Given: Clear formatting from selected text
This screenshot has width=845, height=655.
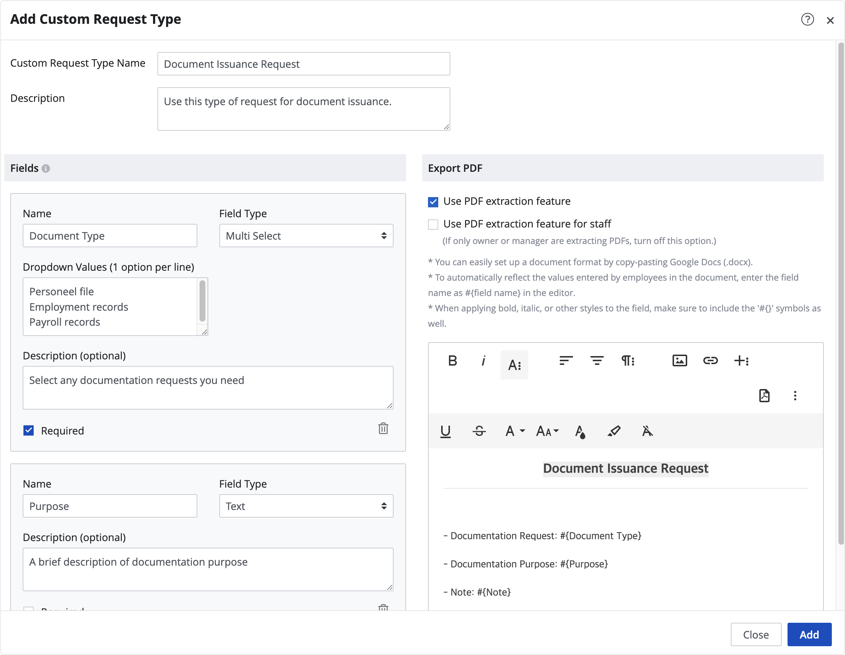Looking at the screenshot, I should click(647, 431).
